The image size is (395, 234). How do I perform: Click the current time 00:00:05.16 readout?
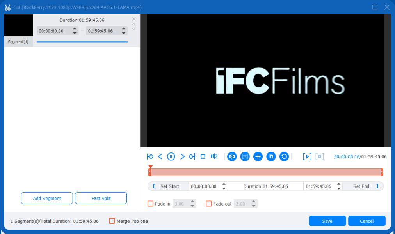point(347,156)
